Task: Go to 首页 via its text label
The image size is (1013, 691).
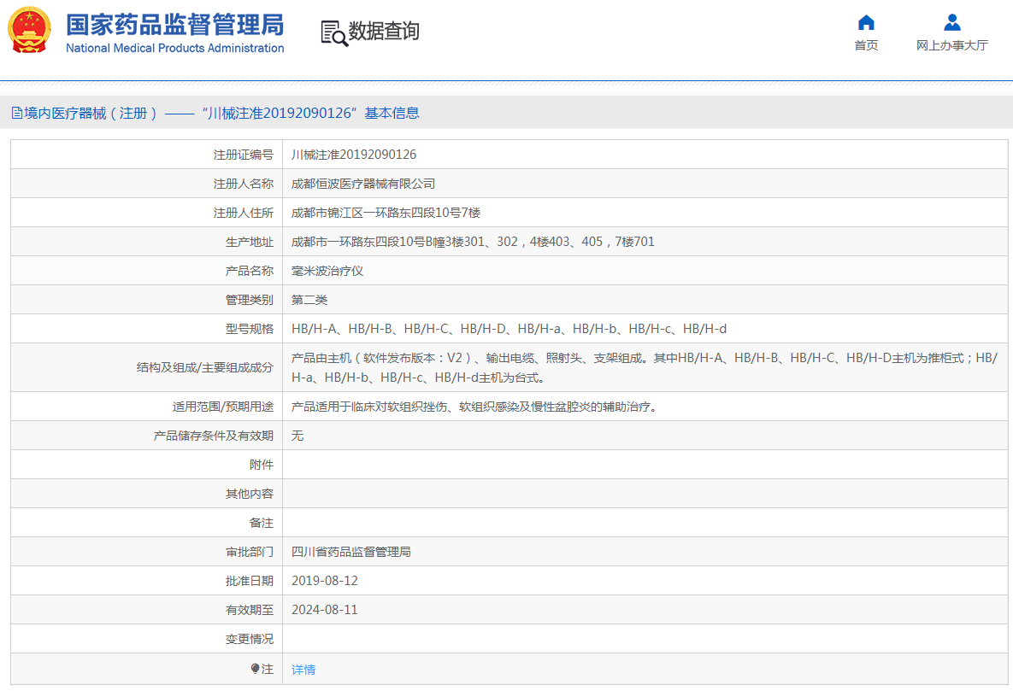Action: 866,45
